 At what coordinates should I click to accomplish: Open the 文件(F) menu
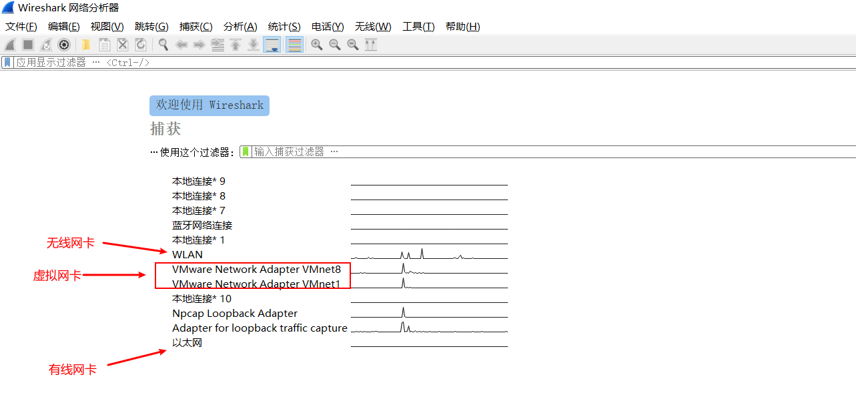pyautogui.click(x=21, y=27)
